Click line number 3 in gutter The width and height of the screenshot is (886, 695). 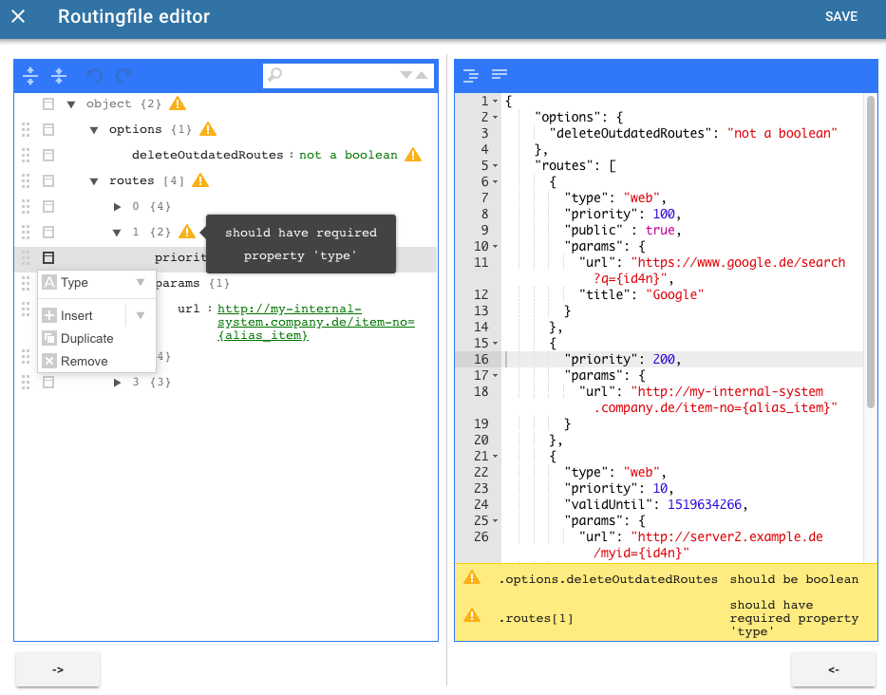484,133
